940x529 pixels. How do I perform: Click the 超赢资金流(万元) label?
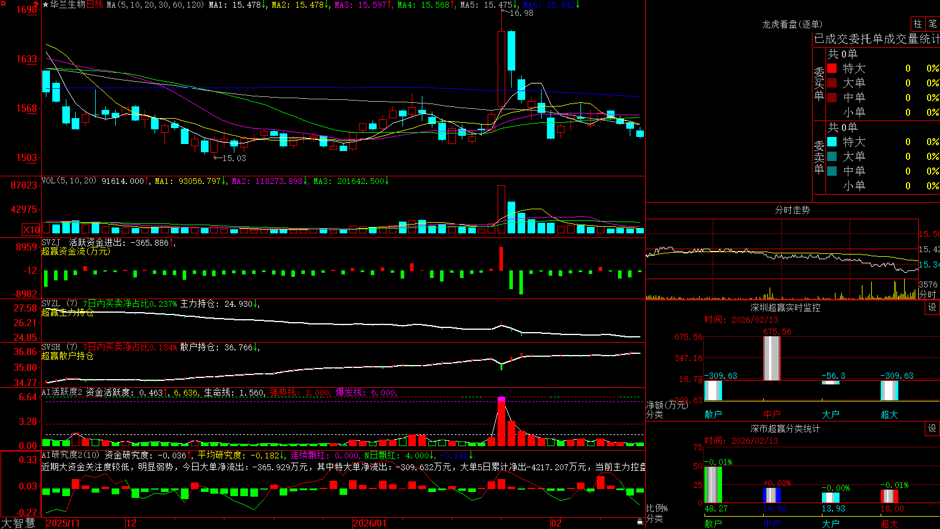76,251
